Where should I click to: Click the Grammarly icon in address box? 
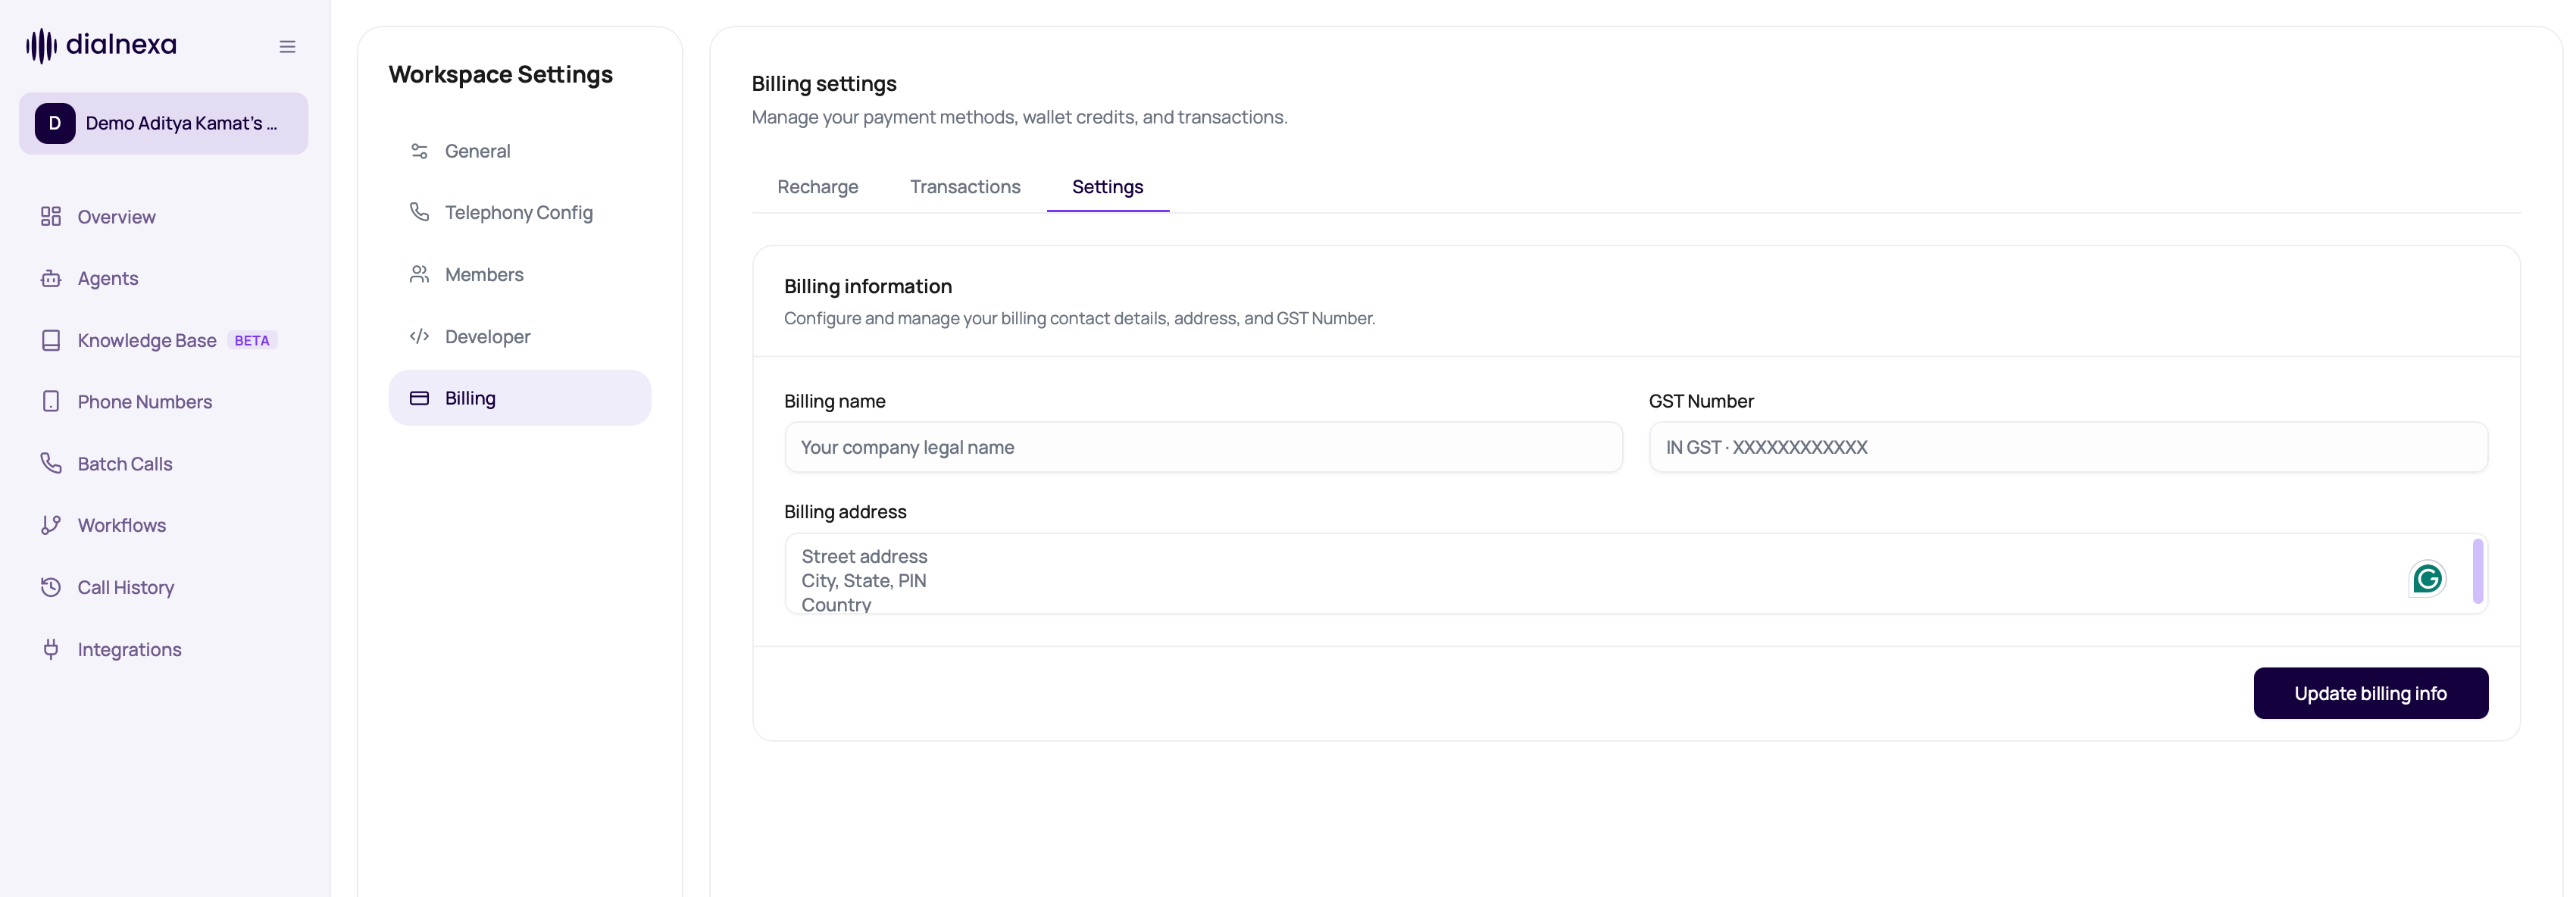pyautogui.click(x=2427, y=578)
